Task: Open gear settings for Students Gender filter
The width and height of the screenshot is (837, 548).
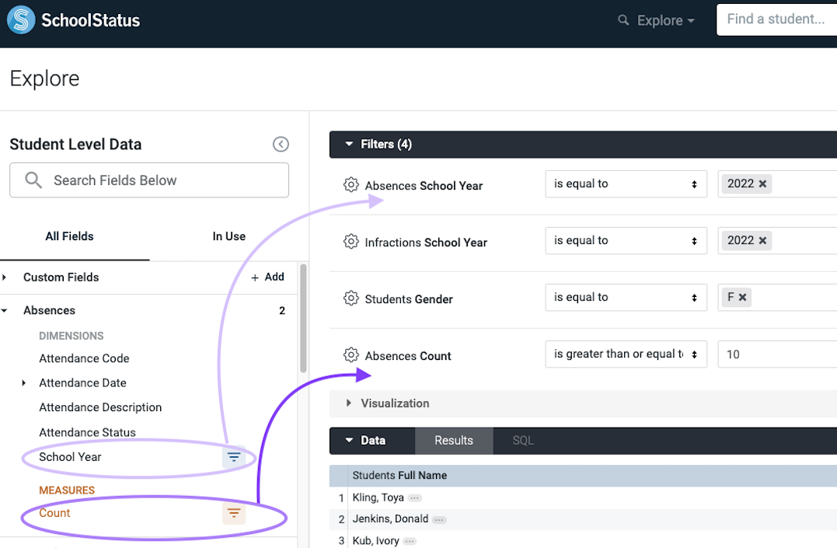Action: [350, 298]
